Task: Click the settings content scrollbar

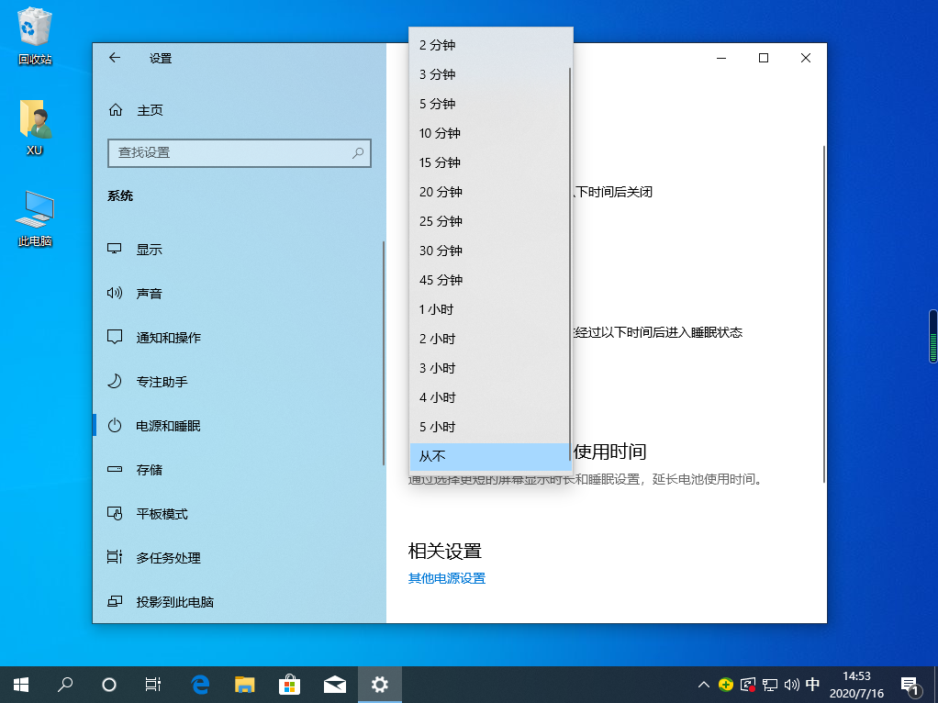Action: pos(824,314)
